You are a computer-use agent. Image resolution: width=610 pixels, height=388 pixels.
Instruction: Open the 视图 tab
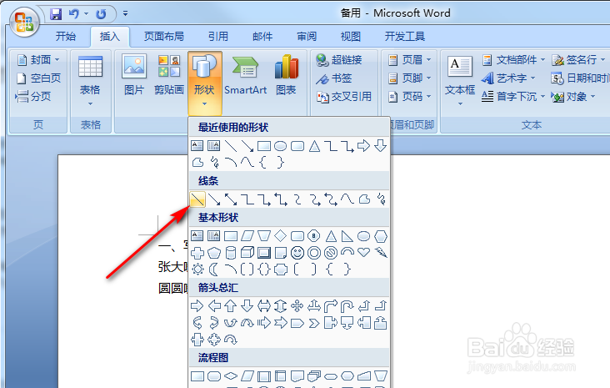[x=351, y=37]
